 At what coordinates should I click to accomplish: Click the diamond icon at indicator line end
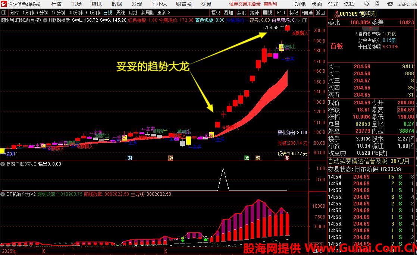298,21
